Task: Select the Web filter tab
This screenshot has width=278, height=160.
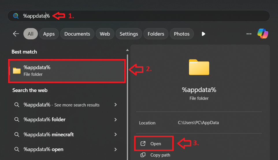Action: click(105, 34)
